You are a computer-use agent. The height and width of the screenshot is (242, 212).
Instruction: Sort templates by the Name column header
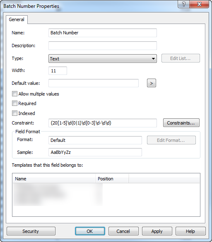54,179
